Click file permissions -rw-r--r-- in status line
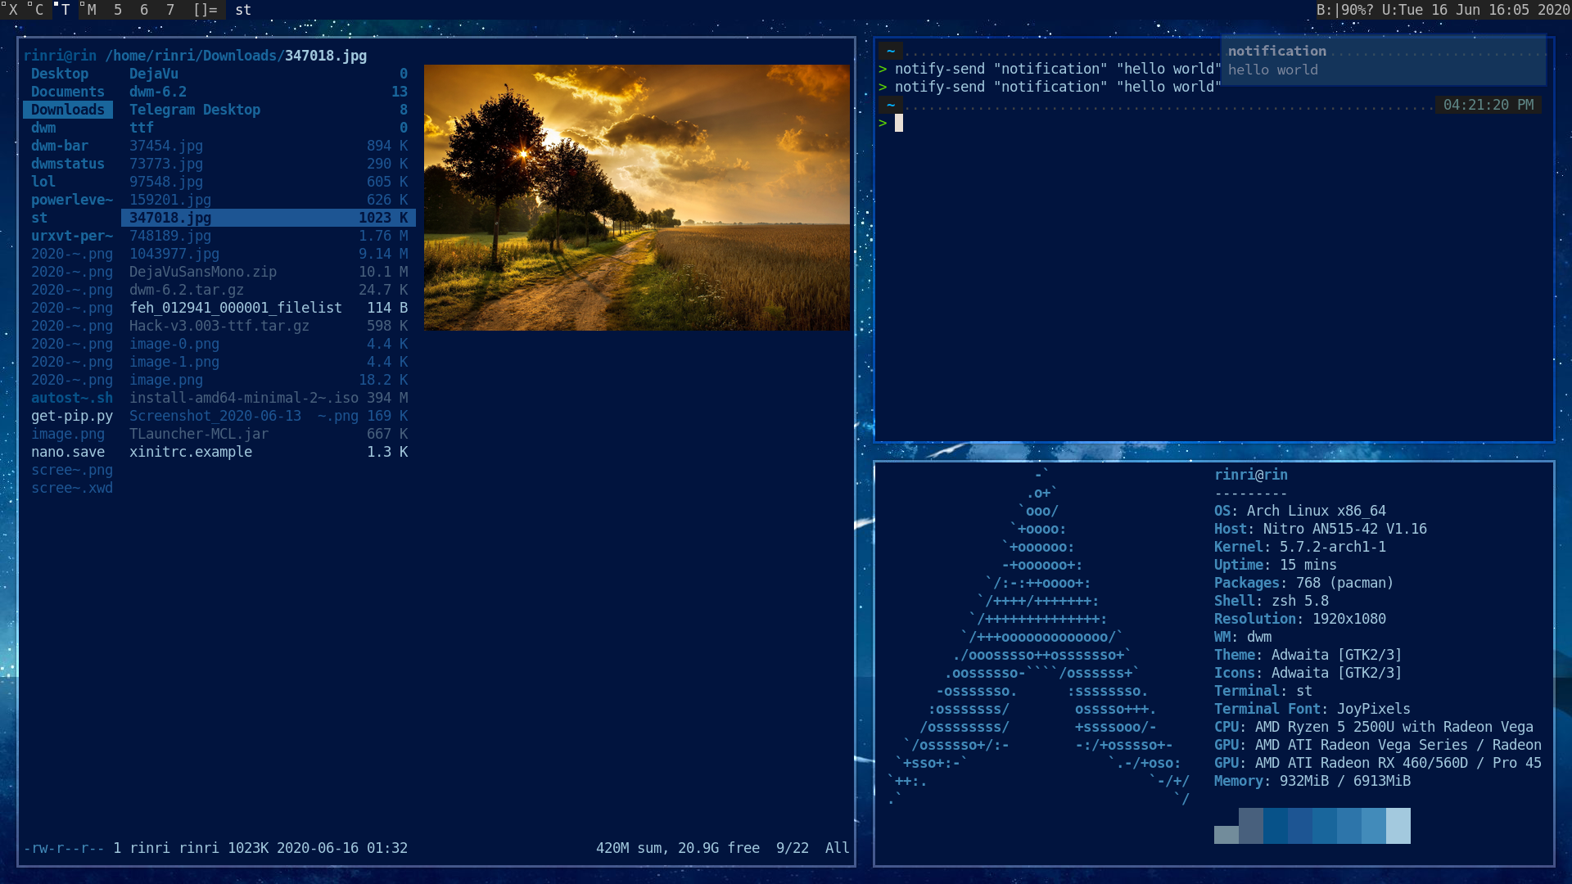The width and height of the screenshot is (1572, 884). pos(64,848)
